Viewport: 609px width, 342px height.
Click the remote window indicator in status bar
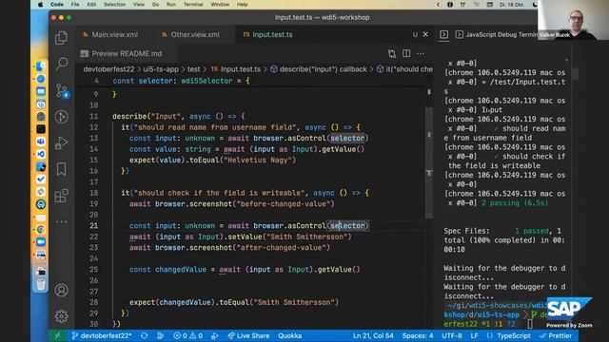point(57,335)
